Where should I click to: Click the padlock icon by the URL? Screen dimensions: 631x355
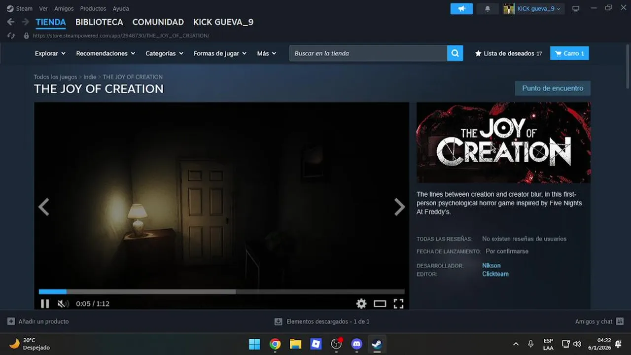pyautogui.click(x=27, y=35)
